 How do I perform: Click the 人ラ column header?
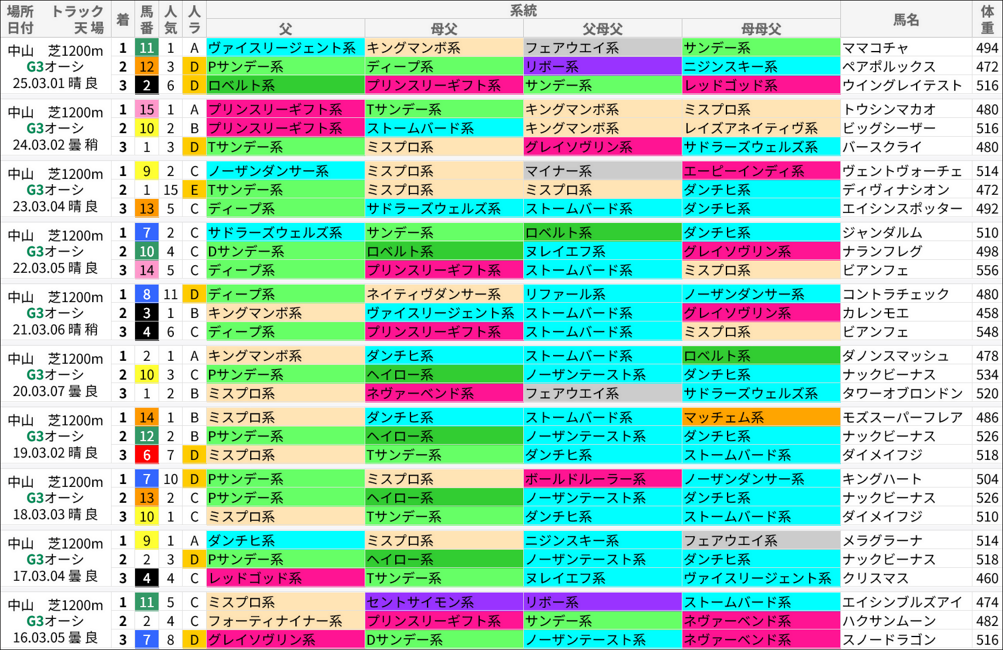click(194, 20)
